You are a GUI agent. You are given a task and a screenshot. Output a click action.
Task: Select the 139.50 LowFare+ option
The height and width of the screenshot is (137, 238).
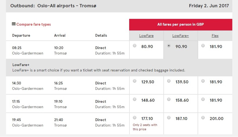tap(169, 81)
